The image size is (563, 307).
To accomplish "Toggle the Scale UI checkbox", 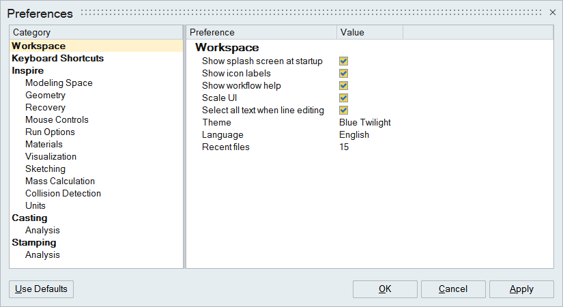I will coord(344,98).
